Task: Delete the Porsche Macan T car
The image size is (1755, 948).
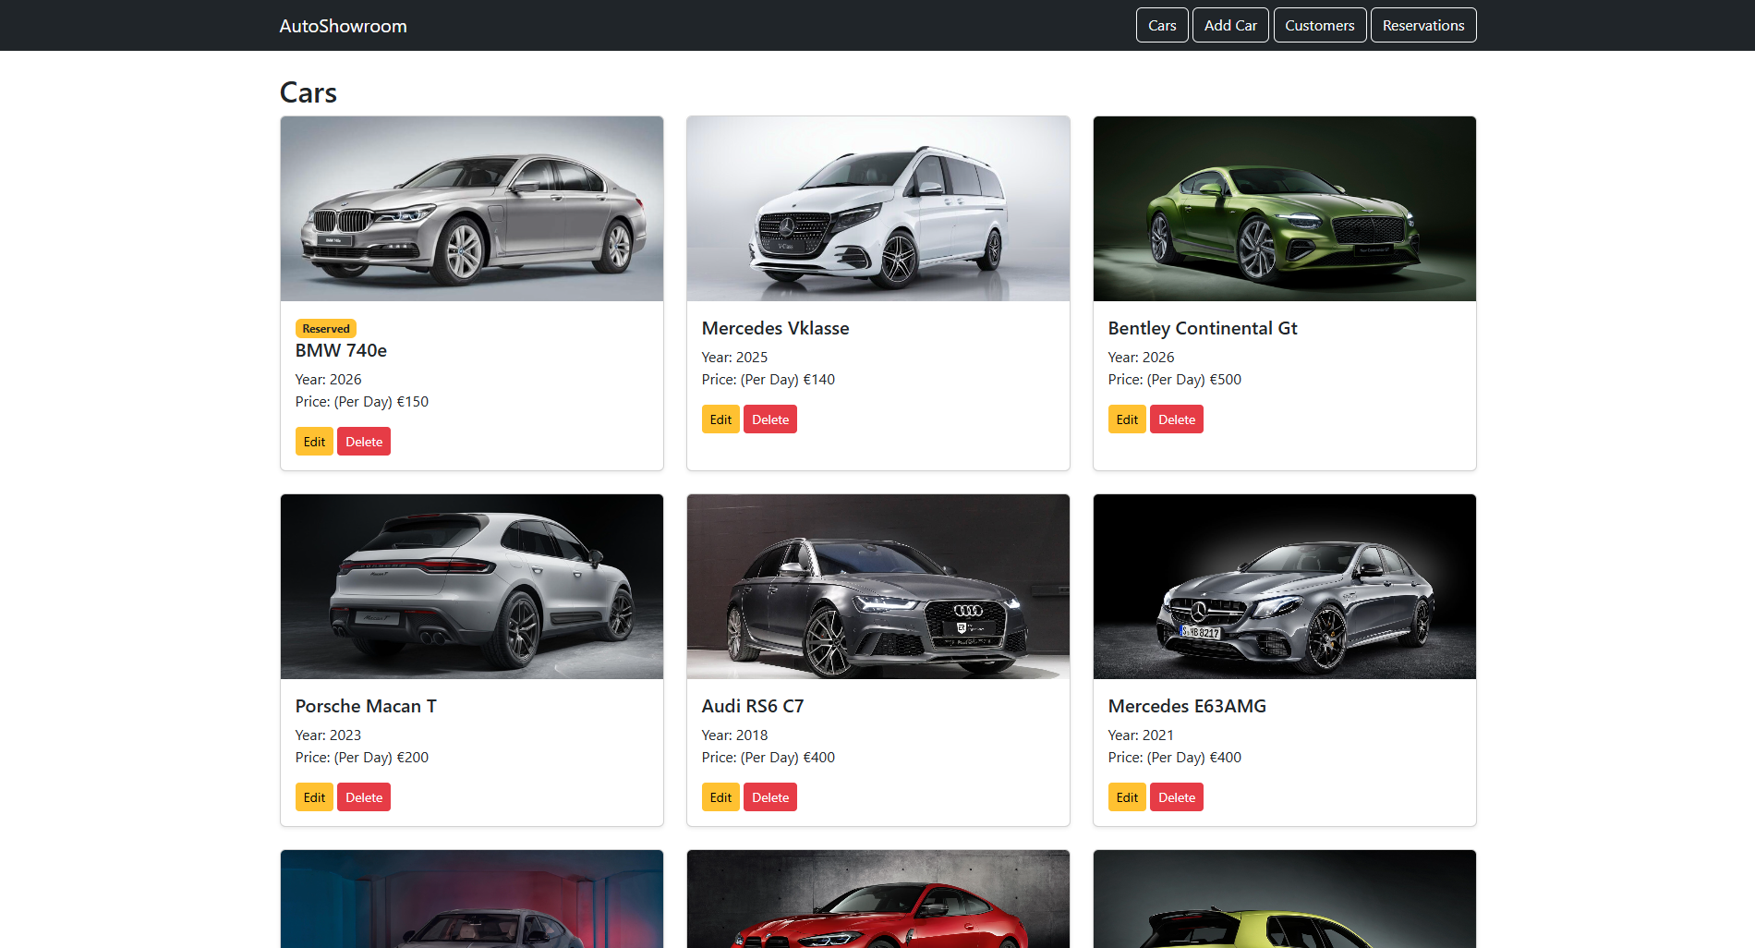Action: coord(364,797)
